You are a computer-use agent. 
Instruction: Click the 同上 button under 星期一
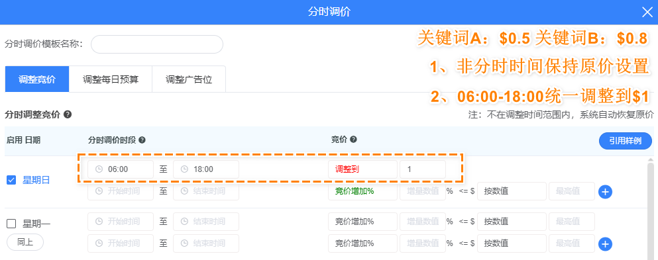tap(25, 242)
